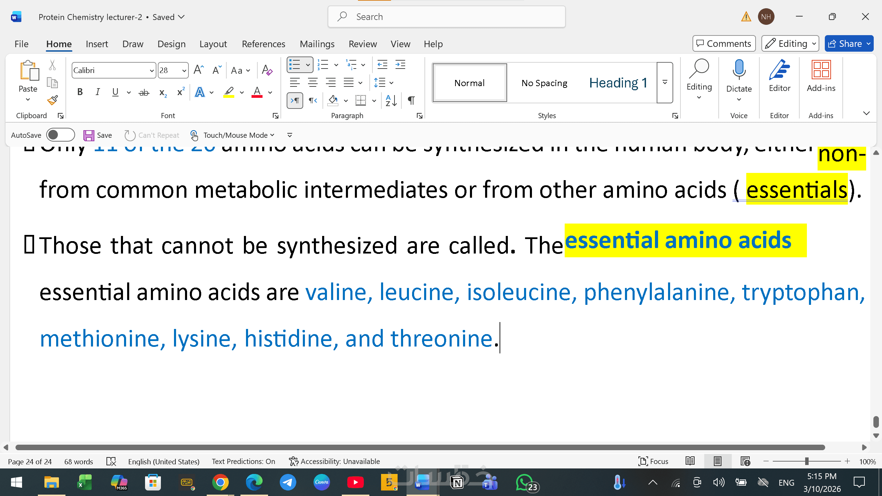Toggle Show/Hide paragraph marks
The image size is (882, 496).
coord(411,101)
